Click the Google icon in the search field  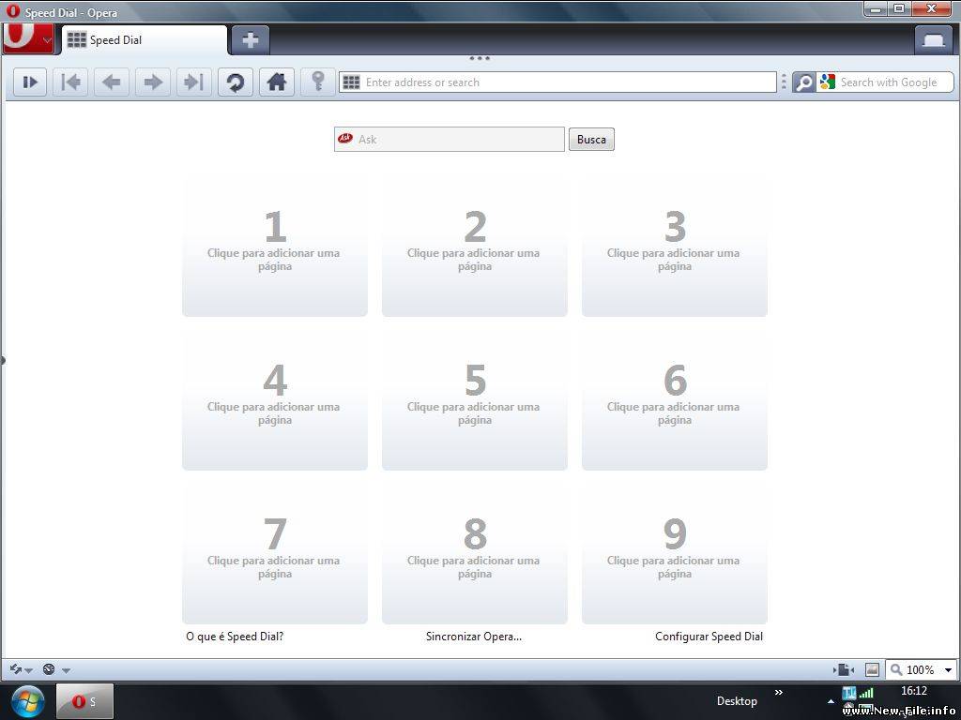click(x=827, y=82)
